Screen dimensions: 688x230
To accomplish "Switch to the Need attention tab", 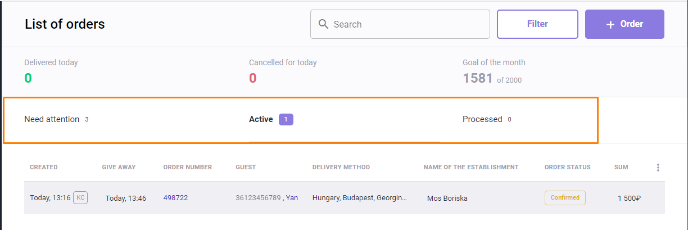I will (x=52, y=119).
